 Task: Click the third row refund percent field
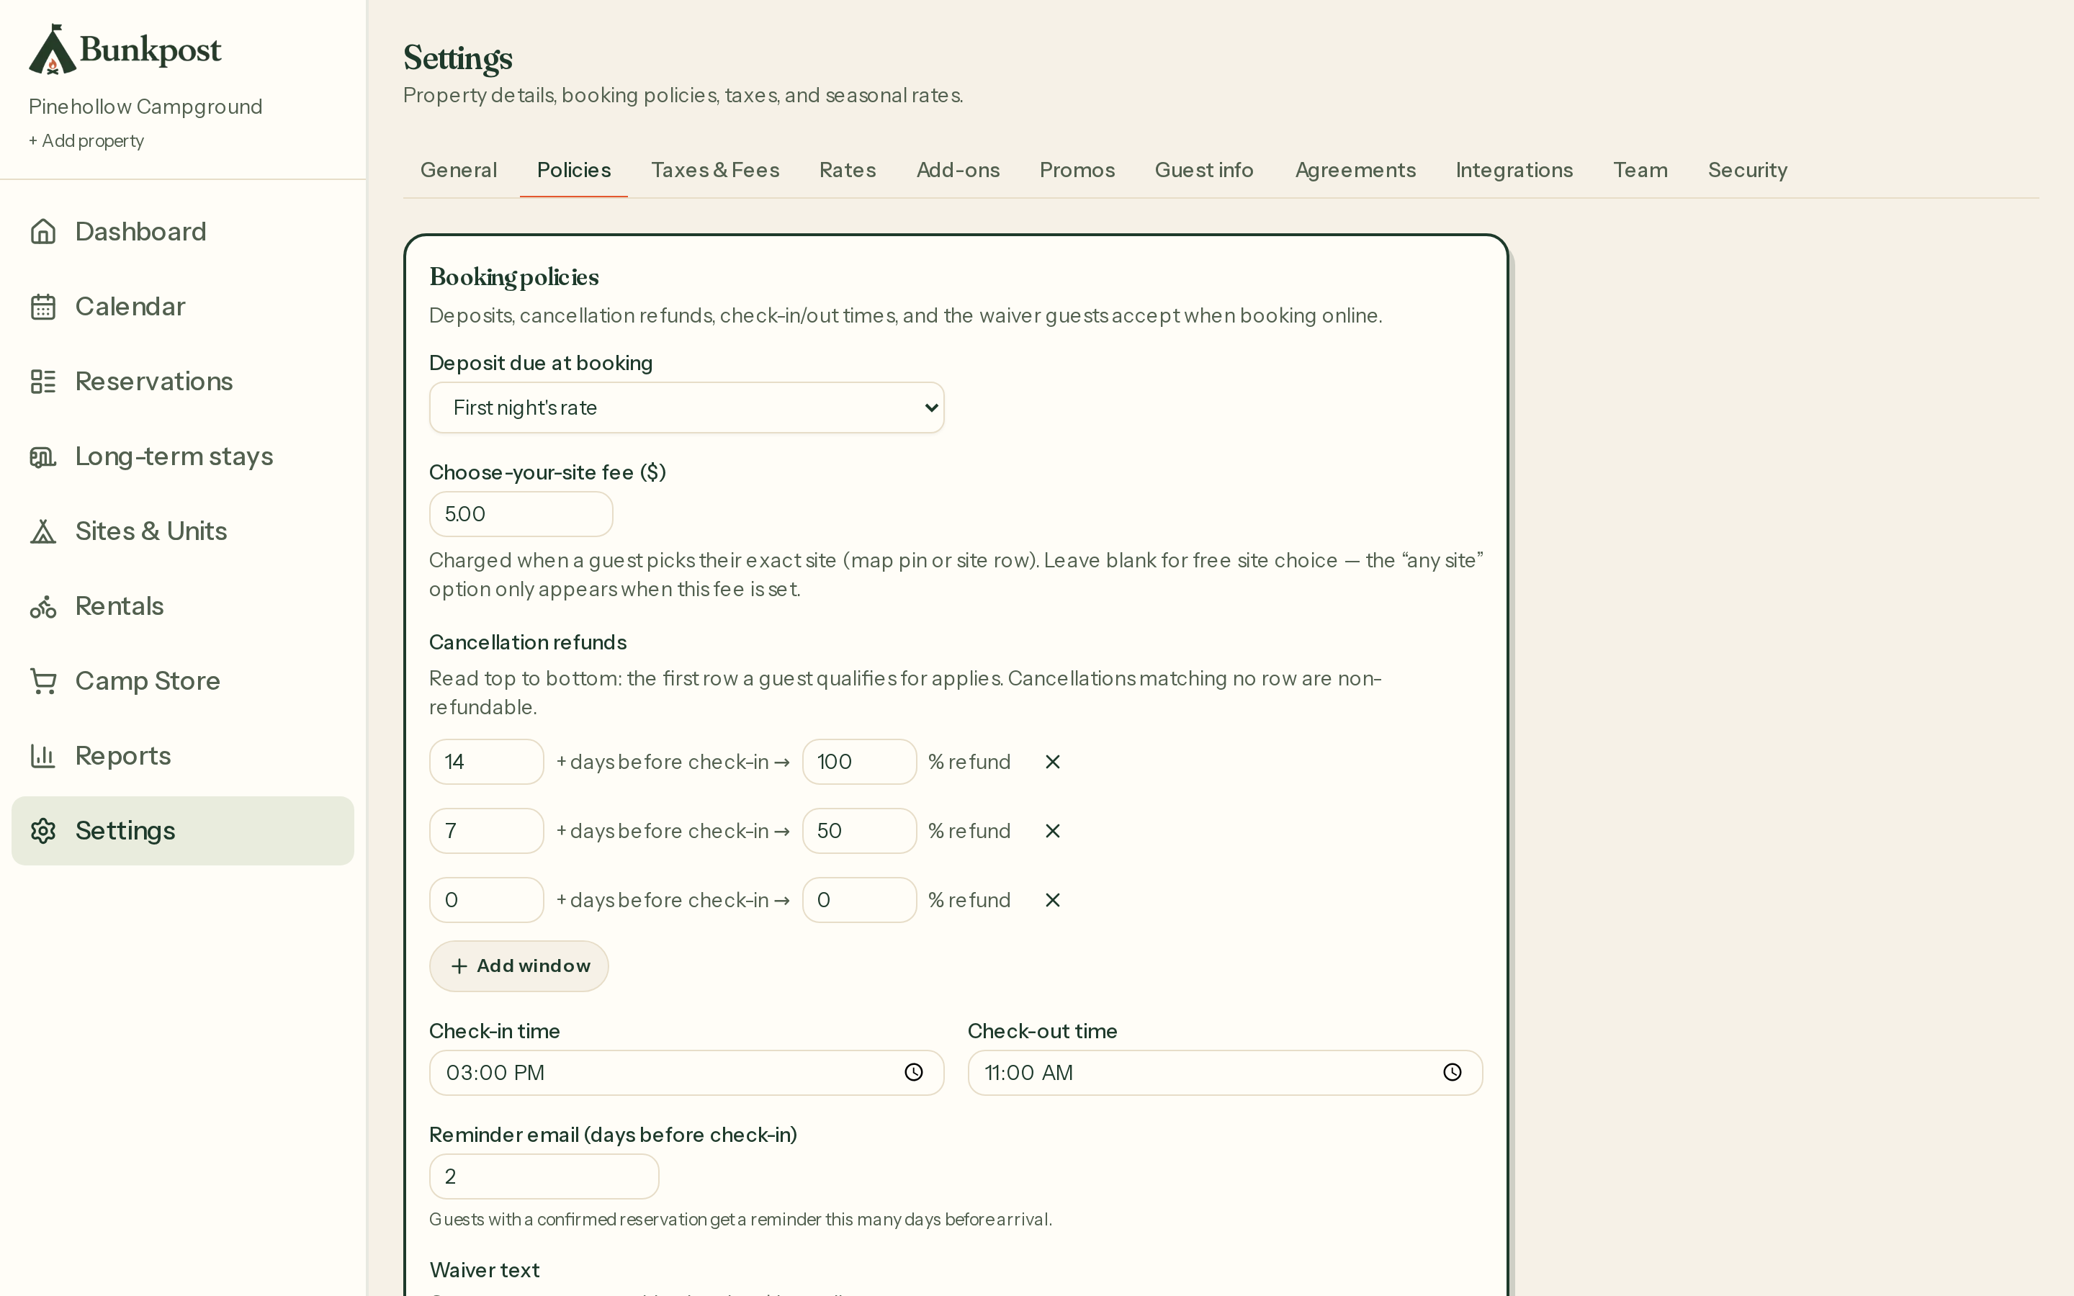point(860,900)
